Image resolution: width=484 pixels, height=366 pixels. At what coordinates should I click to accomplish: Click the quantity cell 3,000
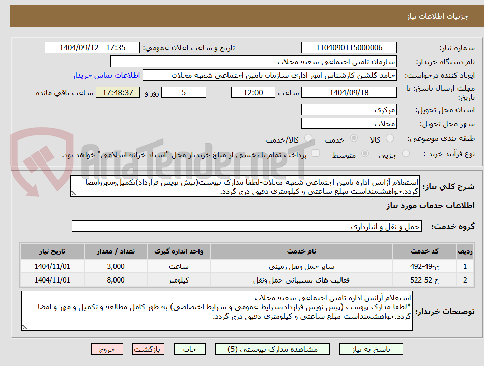pyautogui.click(x=116, y=266)
